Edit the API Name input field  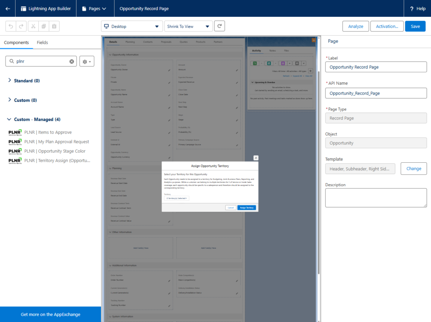pos(376,93)
